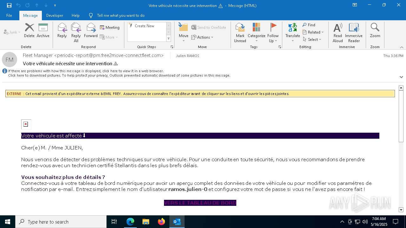406x228 pixels.
Task: Click here to download pictures
Action: point(119,75)
